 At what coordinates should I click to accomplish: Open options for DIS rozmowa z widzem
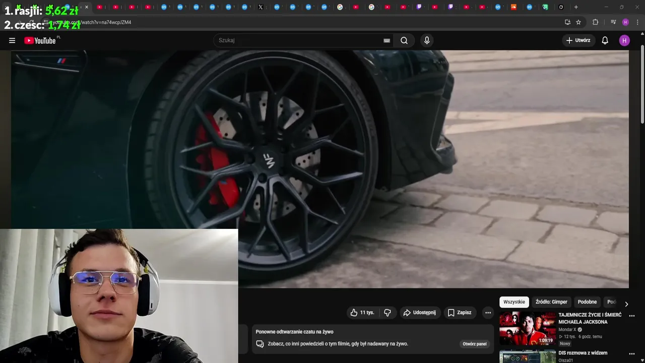pos(632,354)
